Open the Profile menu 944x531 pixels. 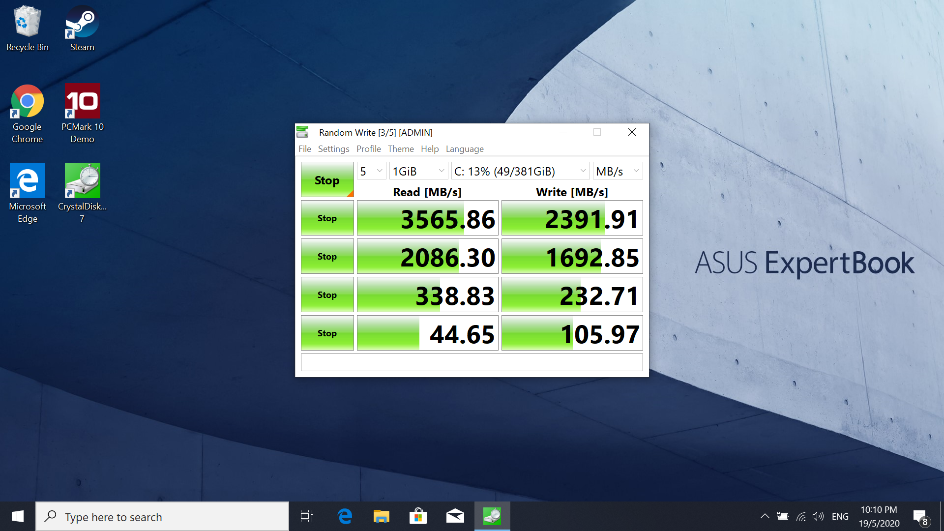(369, 149)
